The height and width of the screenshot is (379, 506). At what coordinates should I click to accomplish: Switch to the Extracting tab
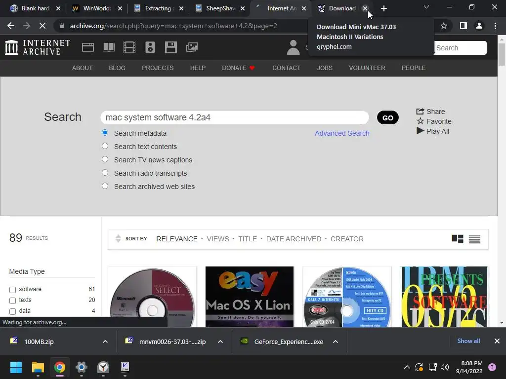[x=158, y=8]
